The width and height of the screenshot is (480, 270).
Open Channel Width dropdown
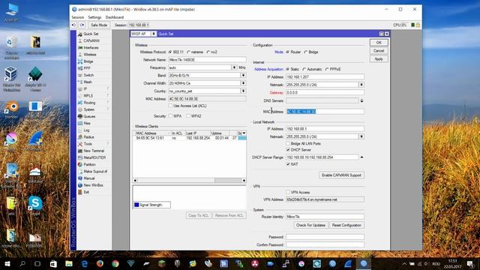243,83
